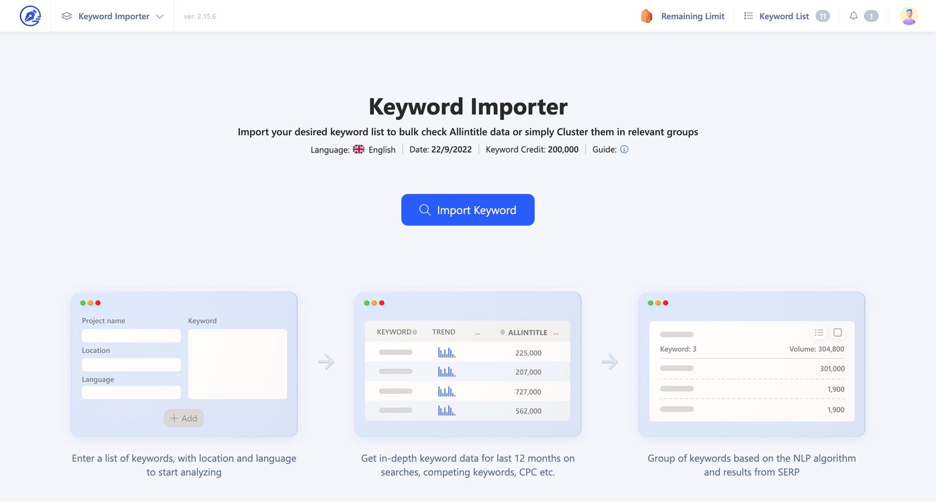Click the arrow after the second card
The height and width of the screenshot is (502, 936).
coord(610,362)
